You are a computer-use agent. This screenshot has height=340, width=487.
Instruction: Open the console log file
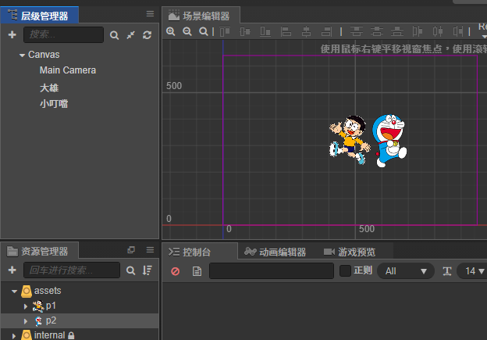tap(197, 271)
